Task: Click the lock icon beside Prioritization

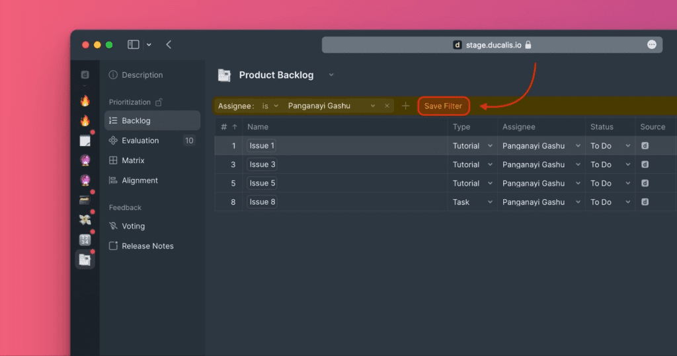Action: pyautogui.click(x=158, y=102)
